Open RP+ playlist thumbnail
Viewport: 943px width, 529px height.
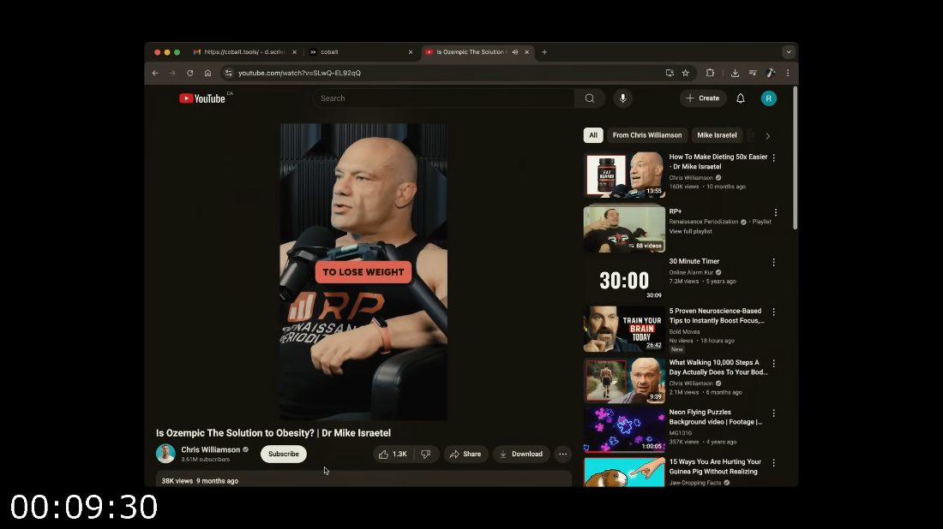(624, 229)
